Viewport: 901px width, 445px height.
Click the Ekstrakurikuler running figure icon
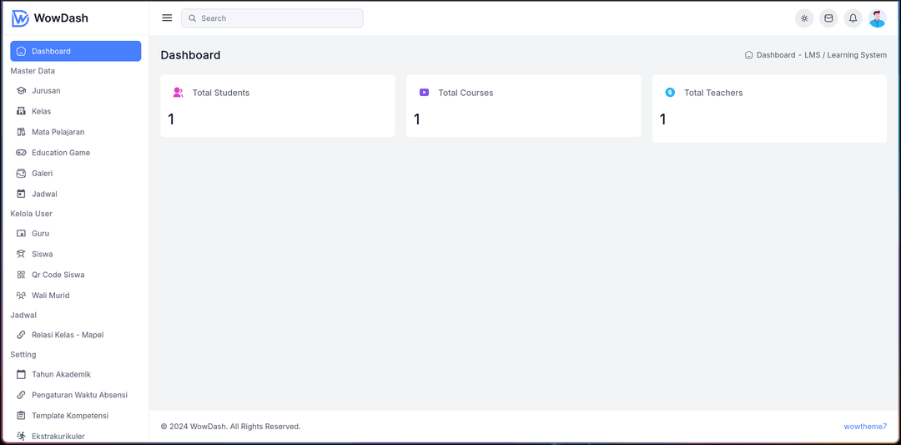[x=21, y=437]
